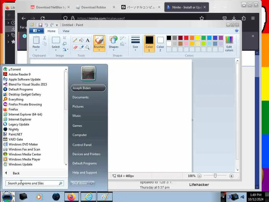Open Paint Help question mark icon

click(237, 31)
